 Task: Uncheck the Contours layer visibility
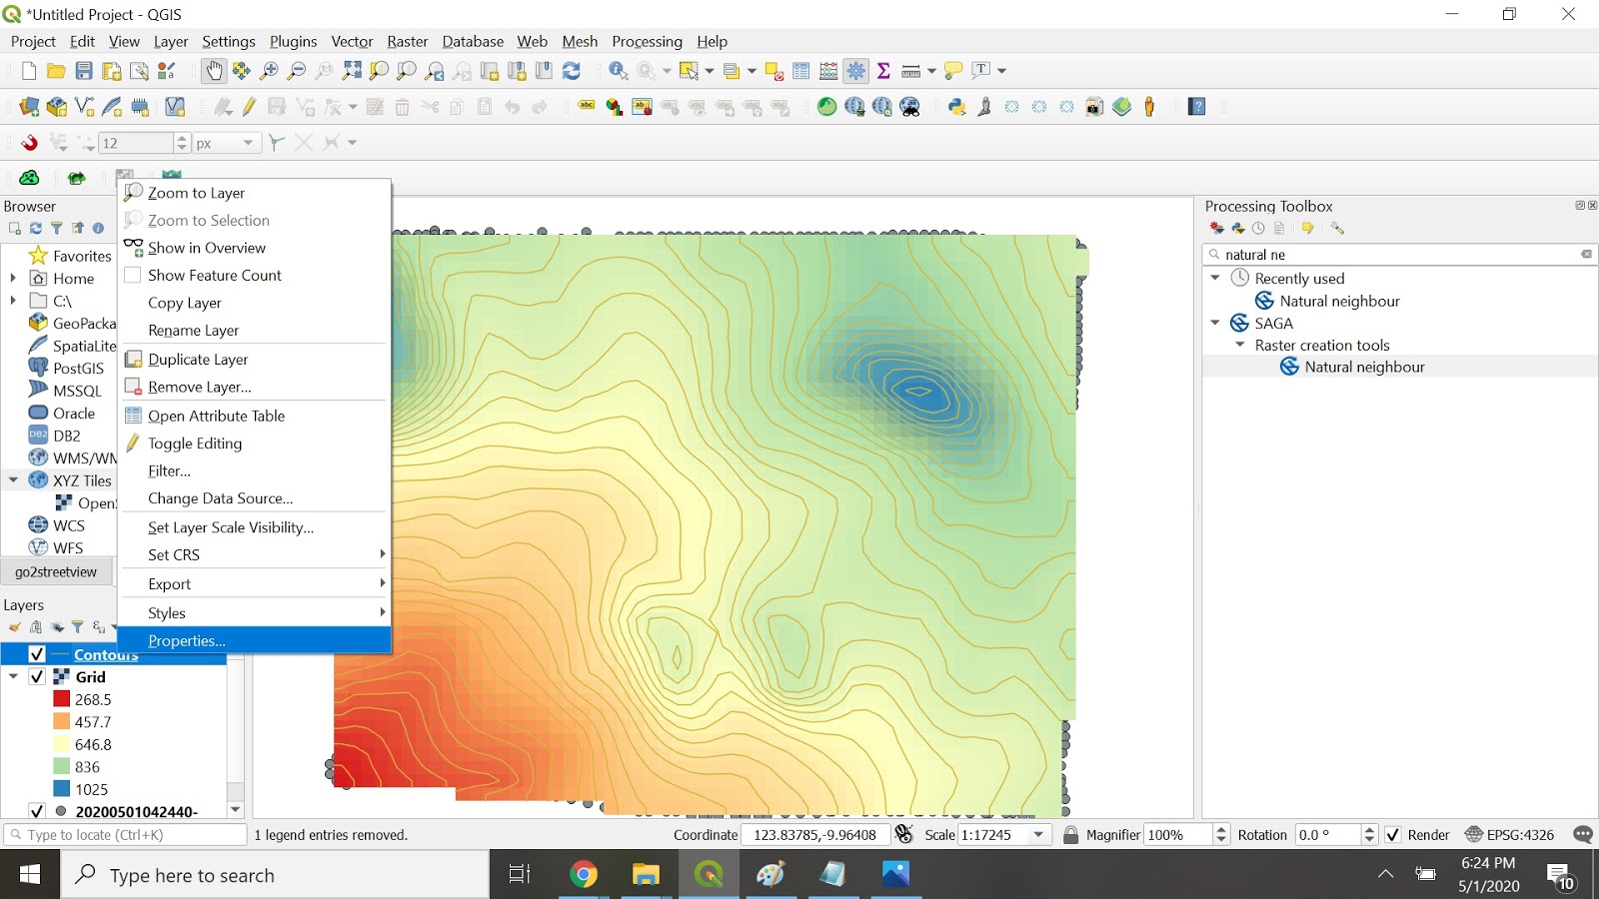[37, 654]
